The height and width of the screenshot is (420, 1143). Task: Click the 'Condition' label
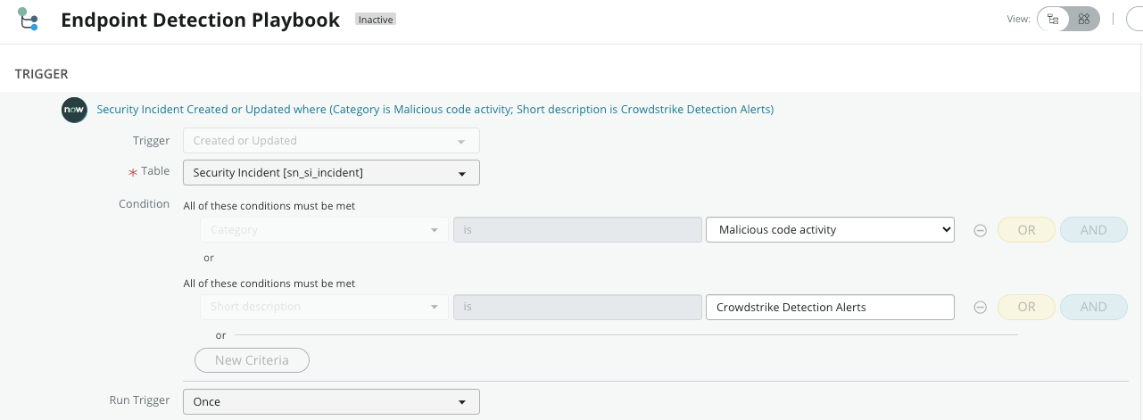144,204
